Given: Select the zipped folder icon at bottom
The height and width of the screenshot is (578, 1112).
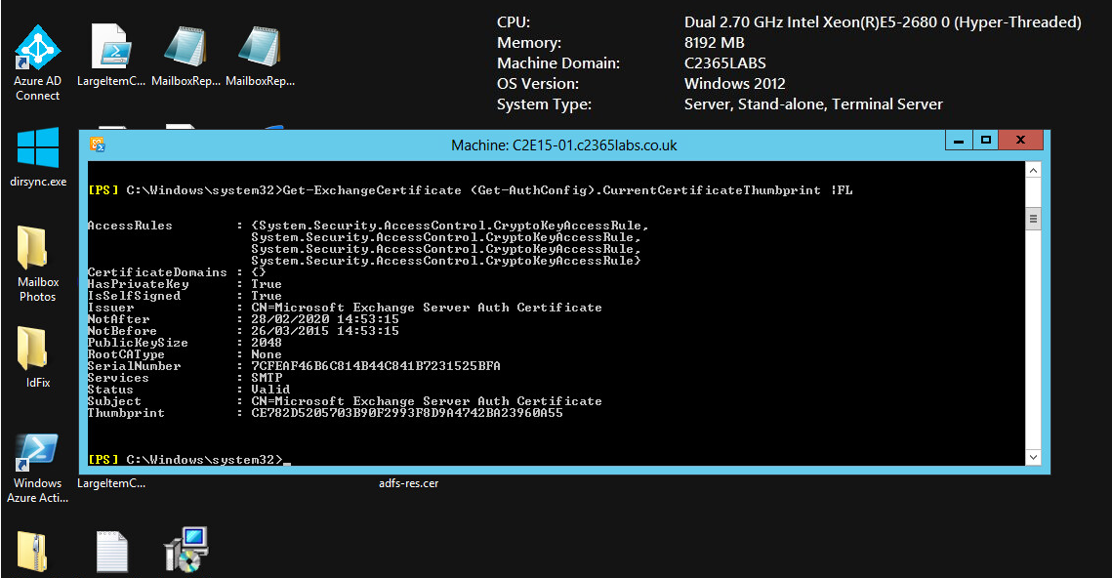Looking at the screenshot, I should pos(32,551).
